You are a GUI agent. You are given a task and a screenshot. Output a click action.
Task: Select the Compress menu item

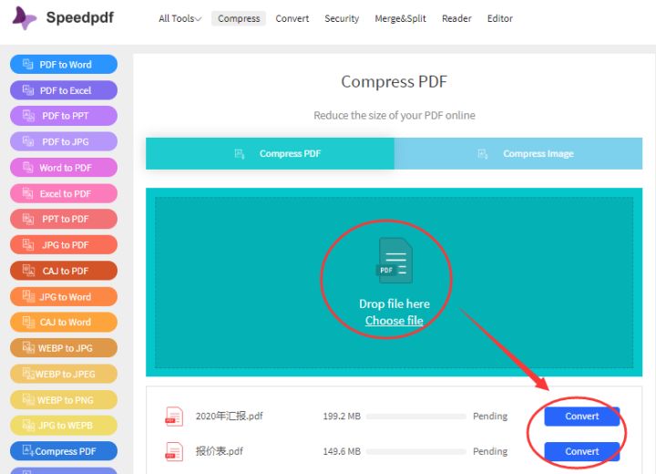(239, 18)
